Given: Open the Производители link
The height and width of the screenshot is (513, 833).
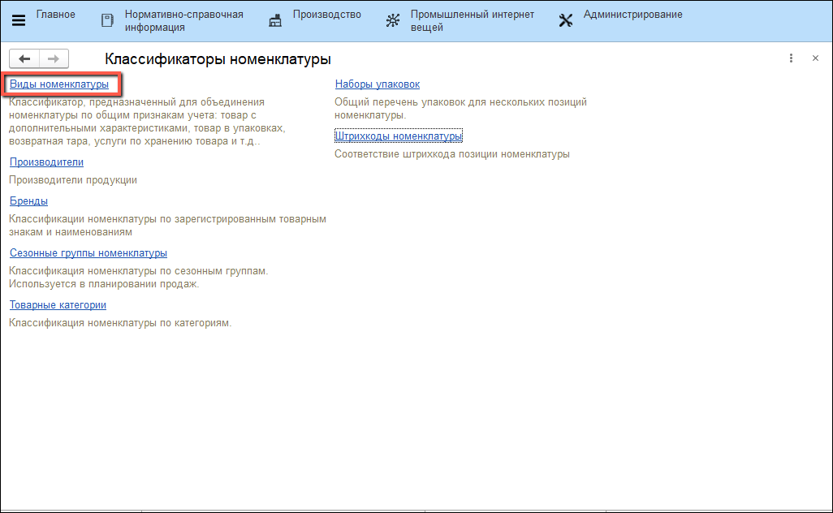Looking at the screenshot, I should pyautogui.click(x=46, y=162).
